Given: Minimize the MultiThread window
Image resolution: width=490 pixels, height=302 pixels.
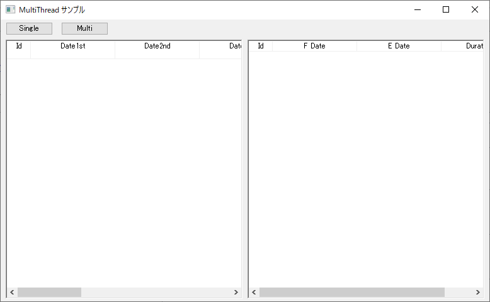Looking at the screenshot, I should [417, 9].
